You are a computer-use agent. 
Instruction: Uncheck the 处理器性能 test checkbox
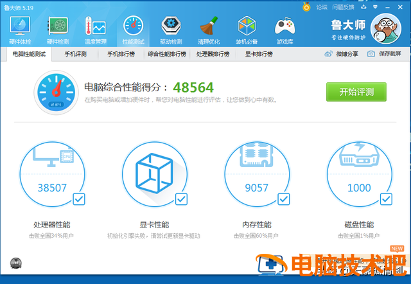79,199
